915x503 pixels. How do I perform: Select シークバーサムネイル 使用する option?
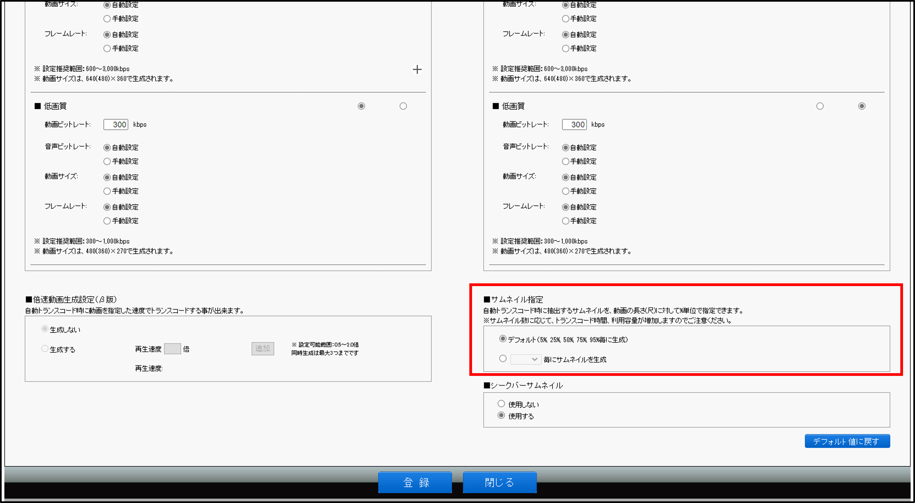click(x=501, y=415)
